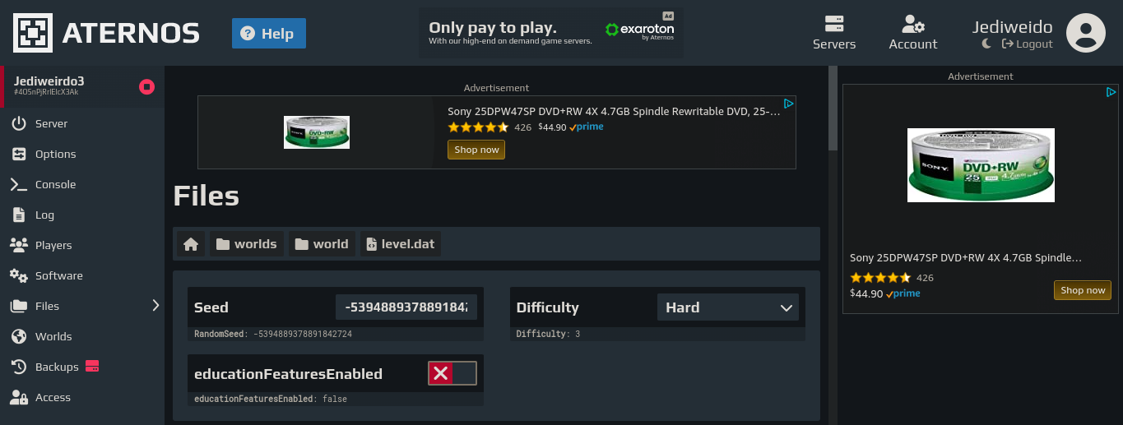
Task: Open the Account settings icon
Action: (x=912, y=24)
